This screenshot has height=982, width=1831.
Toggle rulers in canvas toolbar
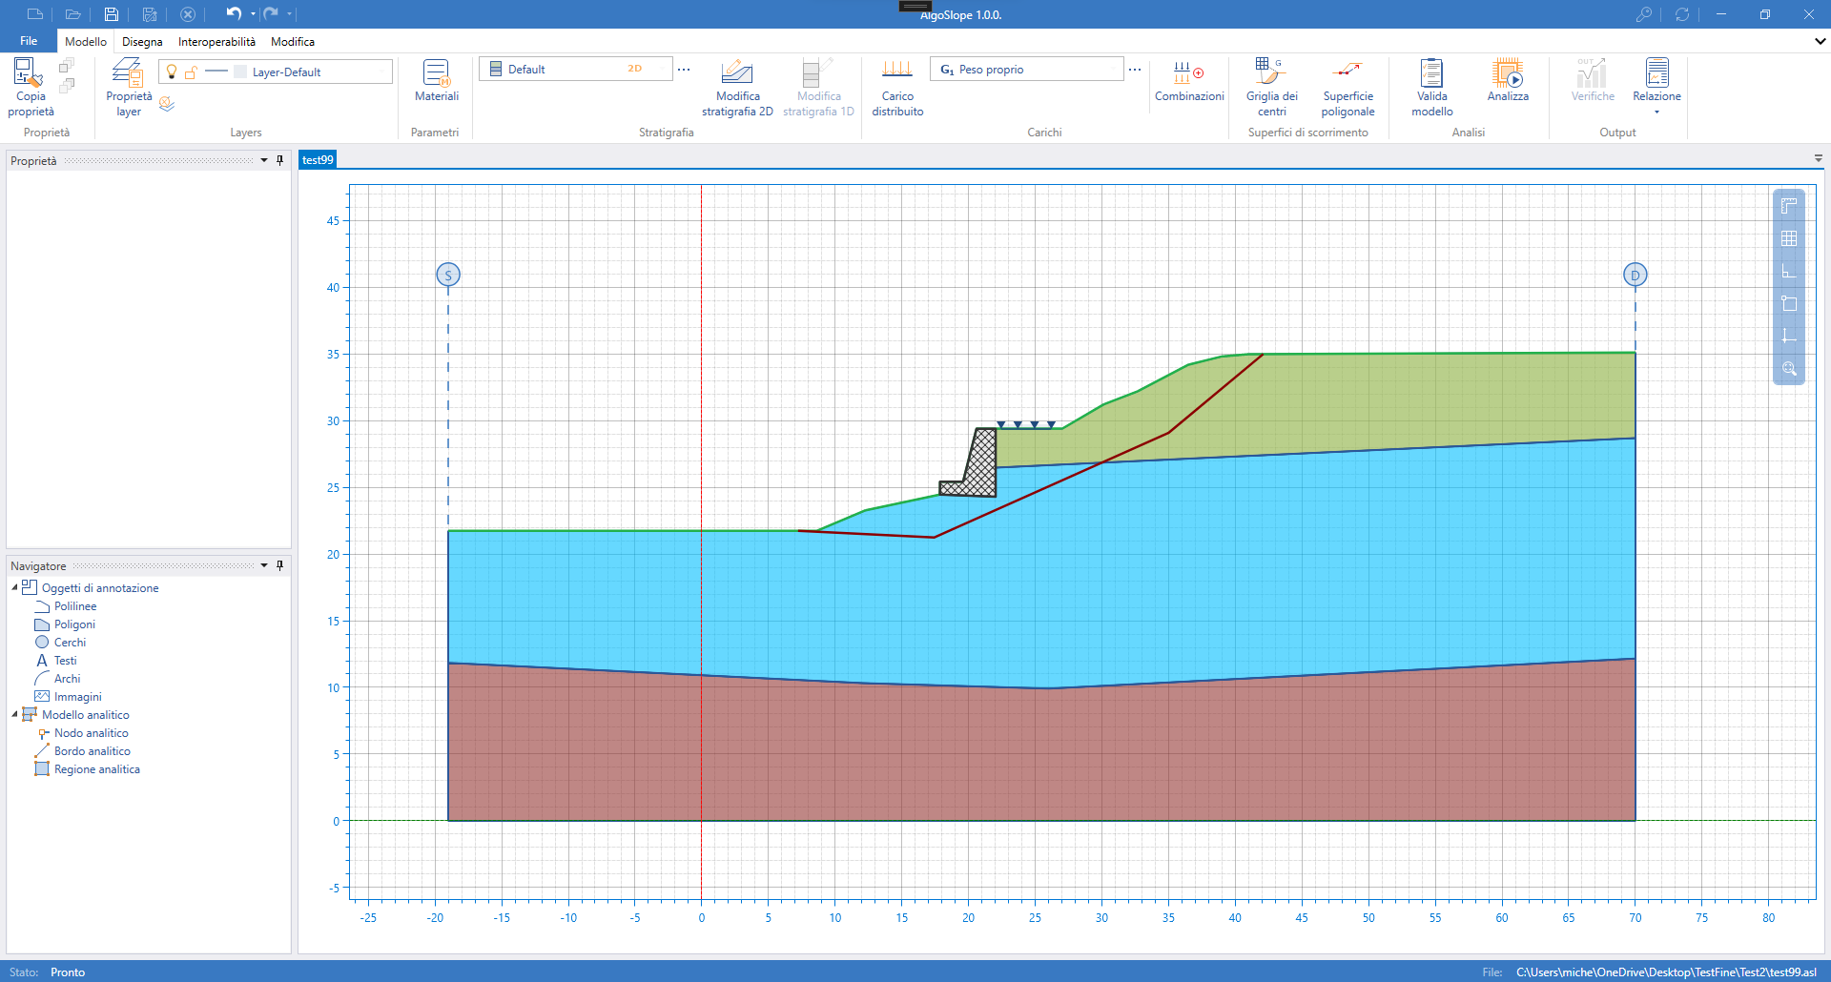tap(1789, 206)
